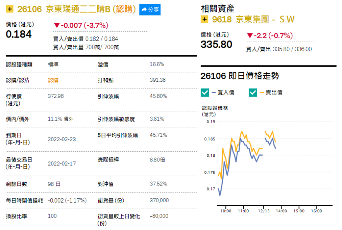Click the yellow plus icon beside 26106
342x230 pixels.
point(10,9)
